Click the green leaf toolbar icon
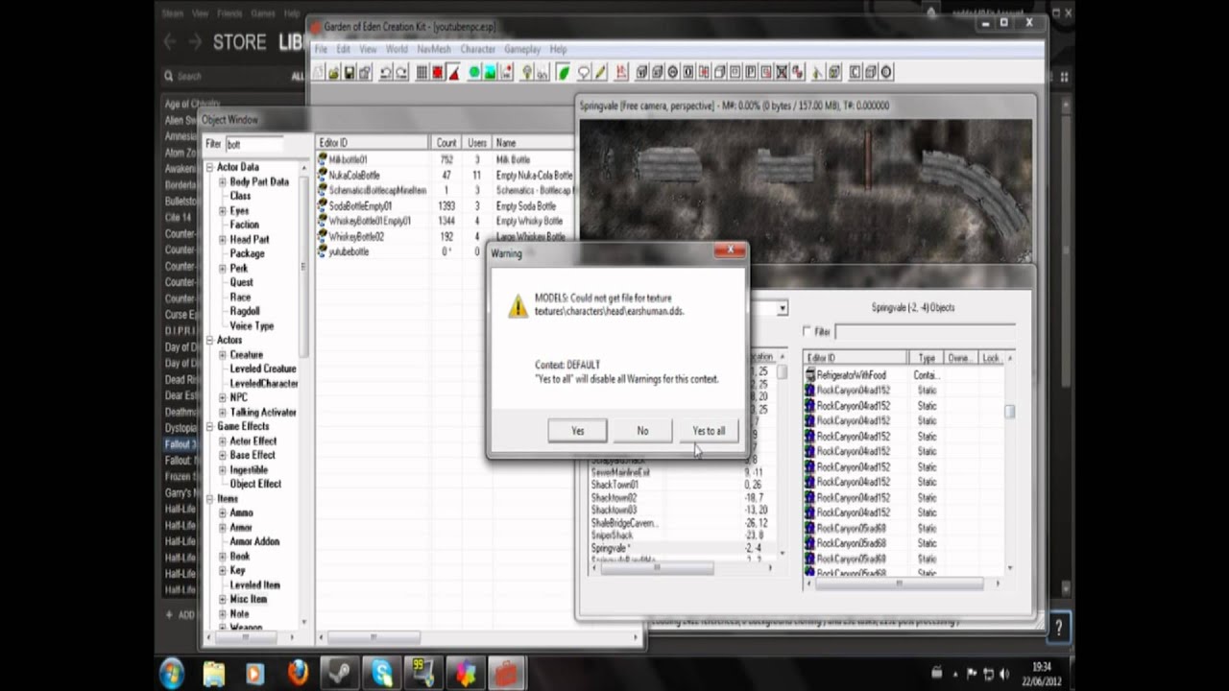 pos(565,72)
